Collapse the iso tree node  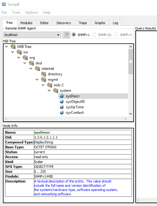coord(13,52)
